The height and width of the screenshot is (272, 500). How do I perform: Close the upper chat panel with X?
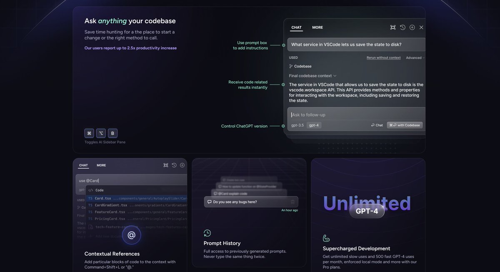click(421, 27)
